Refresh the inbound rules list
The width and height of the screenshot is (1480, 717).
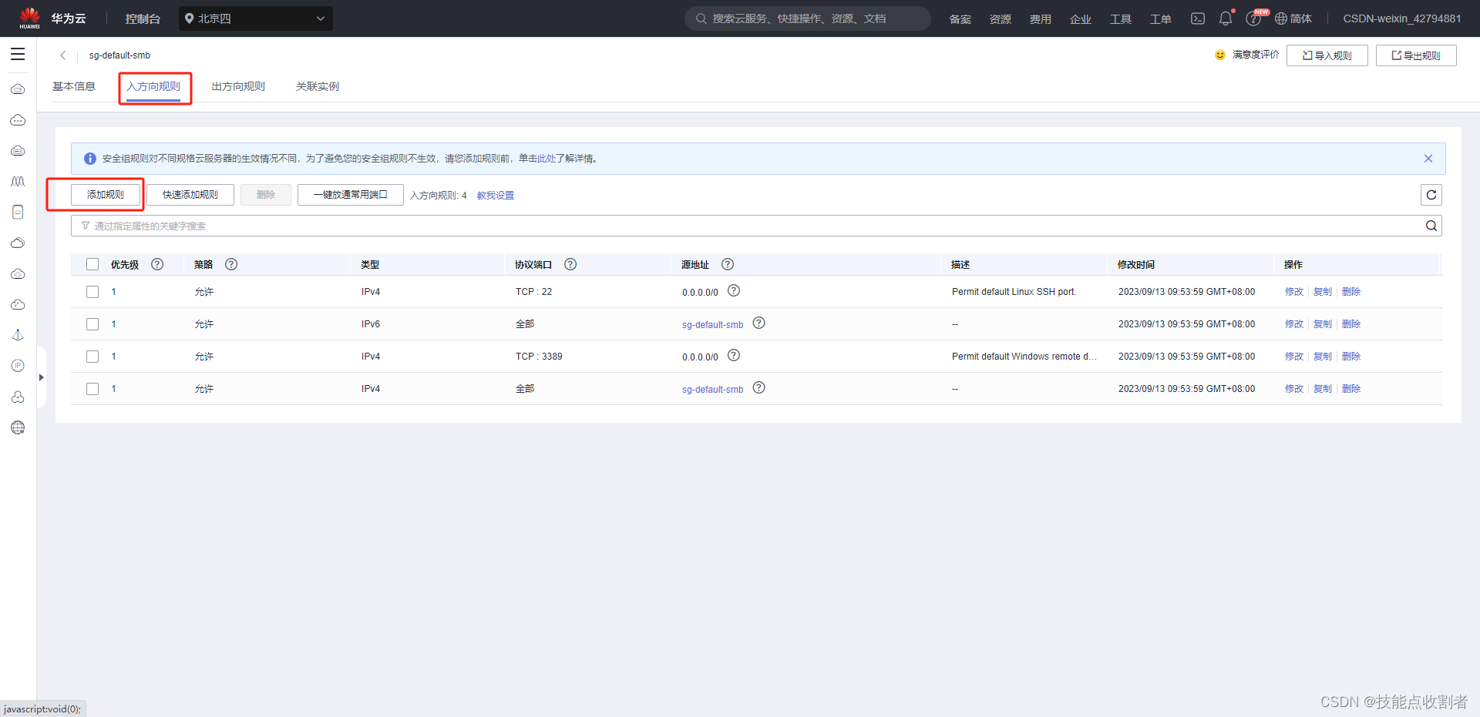1431,195
